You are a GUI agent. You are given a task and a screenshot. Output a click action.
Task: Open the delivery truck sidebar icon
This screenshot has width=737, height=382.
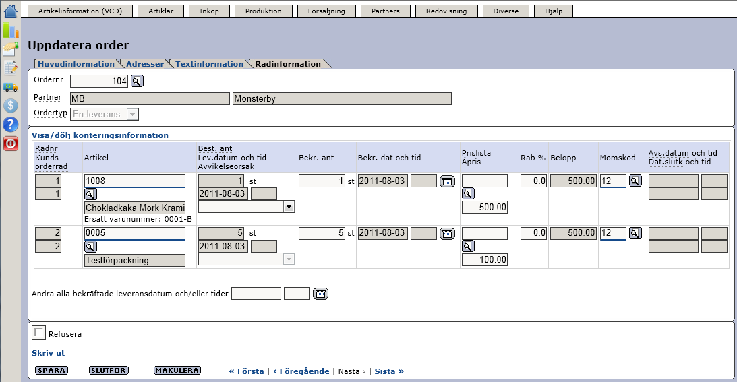[x=10, y=87]
